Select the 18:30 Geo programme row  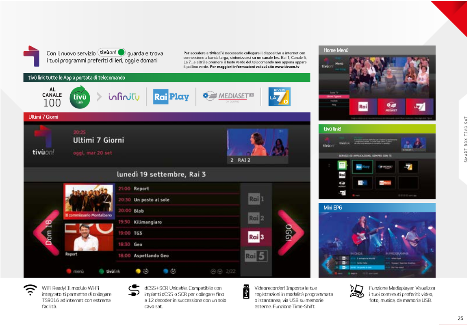(x=178, y=244)
